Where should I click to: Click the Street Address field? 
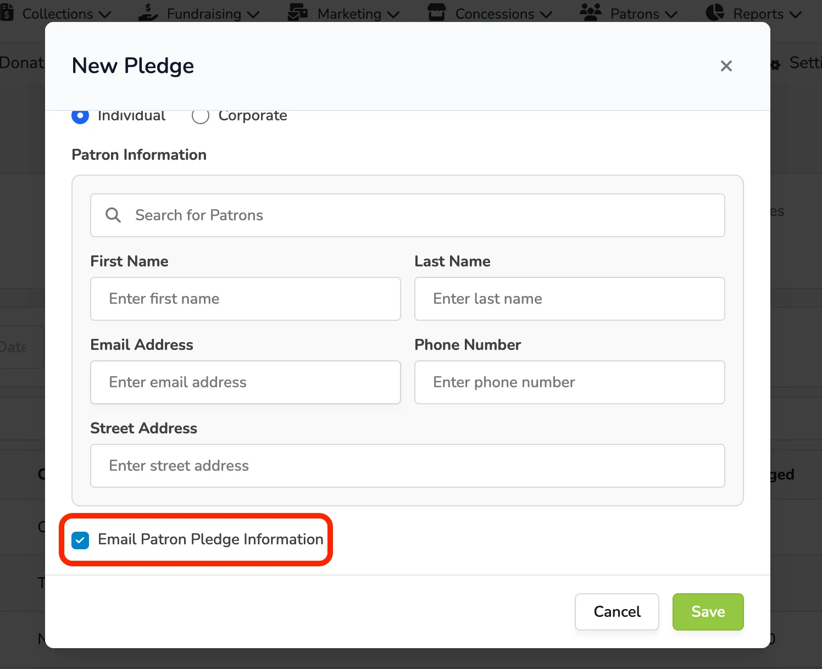click(407, 466)
